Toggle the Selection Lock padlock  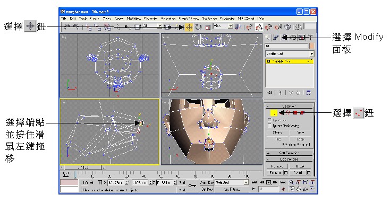click(x=91, y=183)
